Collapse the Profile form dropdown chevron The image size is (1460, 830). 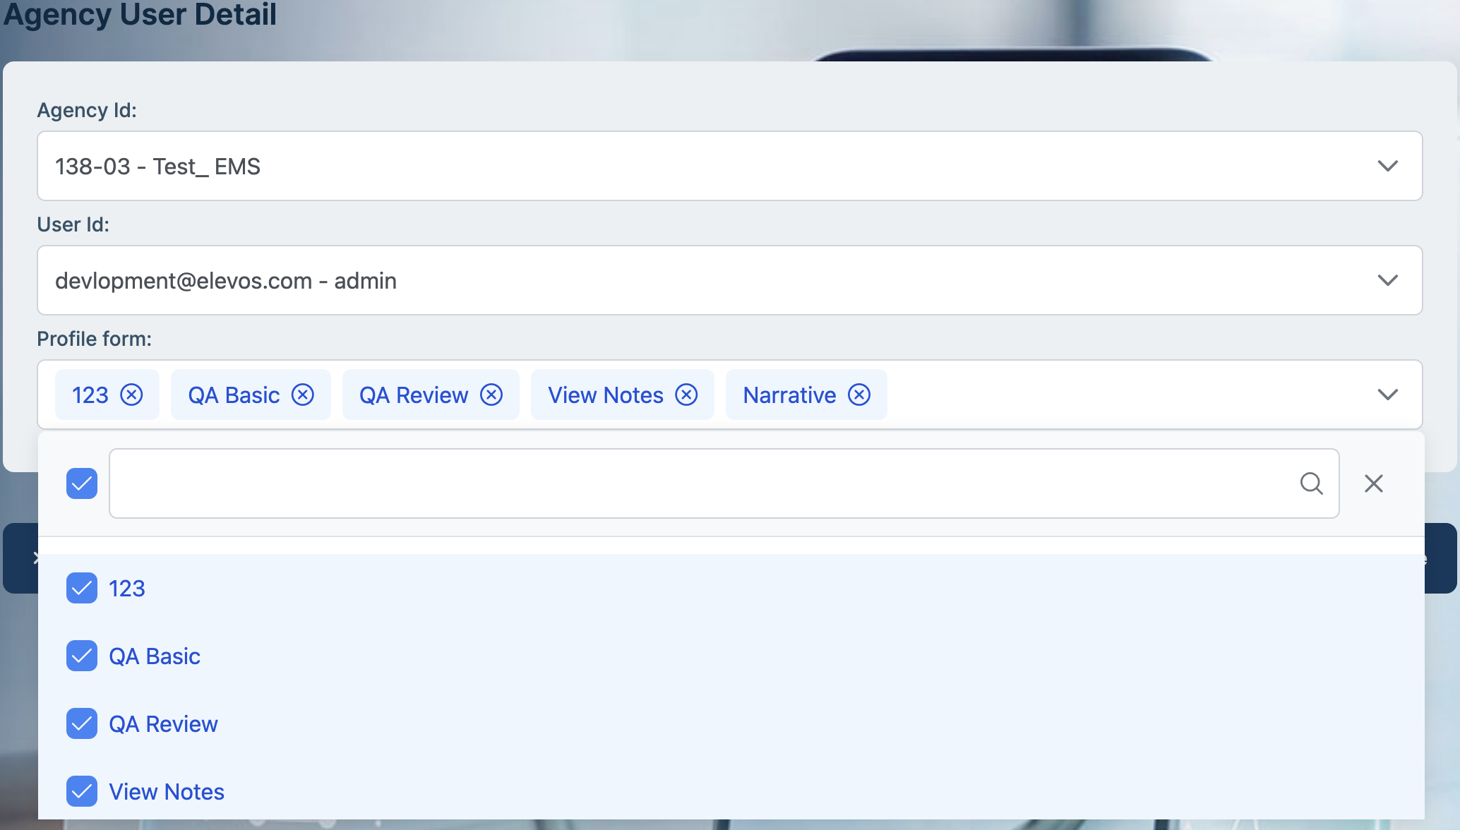[x=1387, y=395]
